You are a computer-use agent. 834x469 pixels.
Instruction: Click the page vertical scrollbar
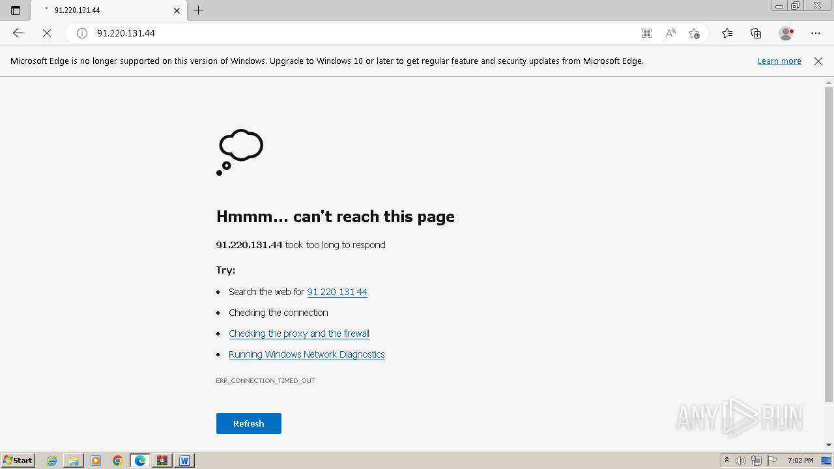(x=829, y=244)
